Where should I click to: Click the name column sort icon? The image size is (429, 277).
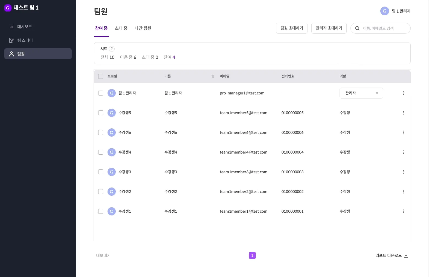(213, 76)
